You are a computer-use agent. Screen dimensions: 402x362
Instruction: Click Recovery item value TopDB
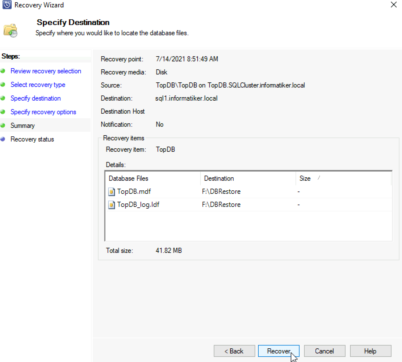(x=165, y=149)
